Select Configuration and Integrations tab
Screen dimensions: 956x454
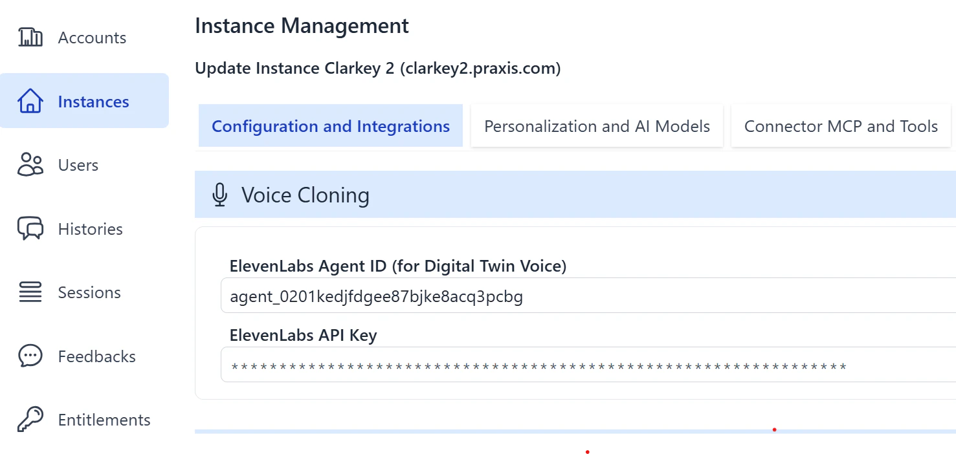pos(331,126)
